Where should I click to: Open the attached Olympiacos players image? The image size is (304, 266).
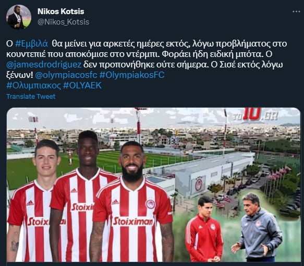(x=153, y=184)
